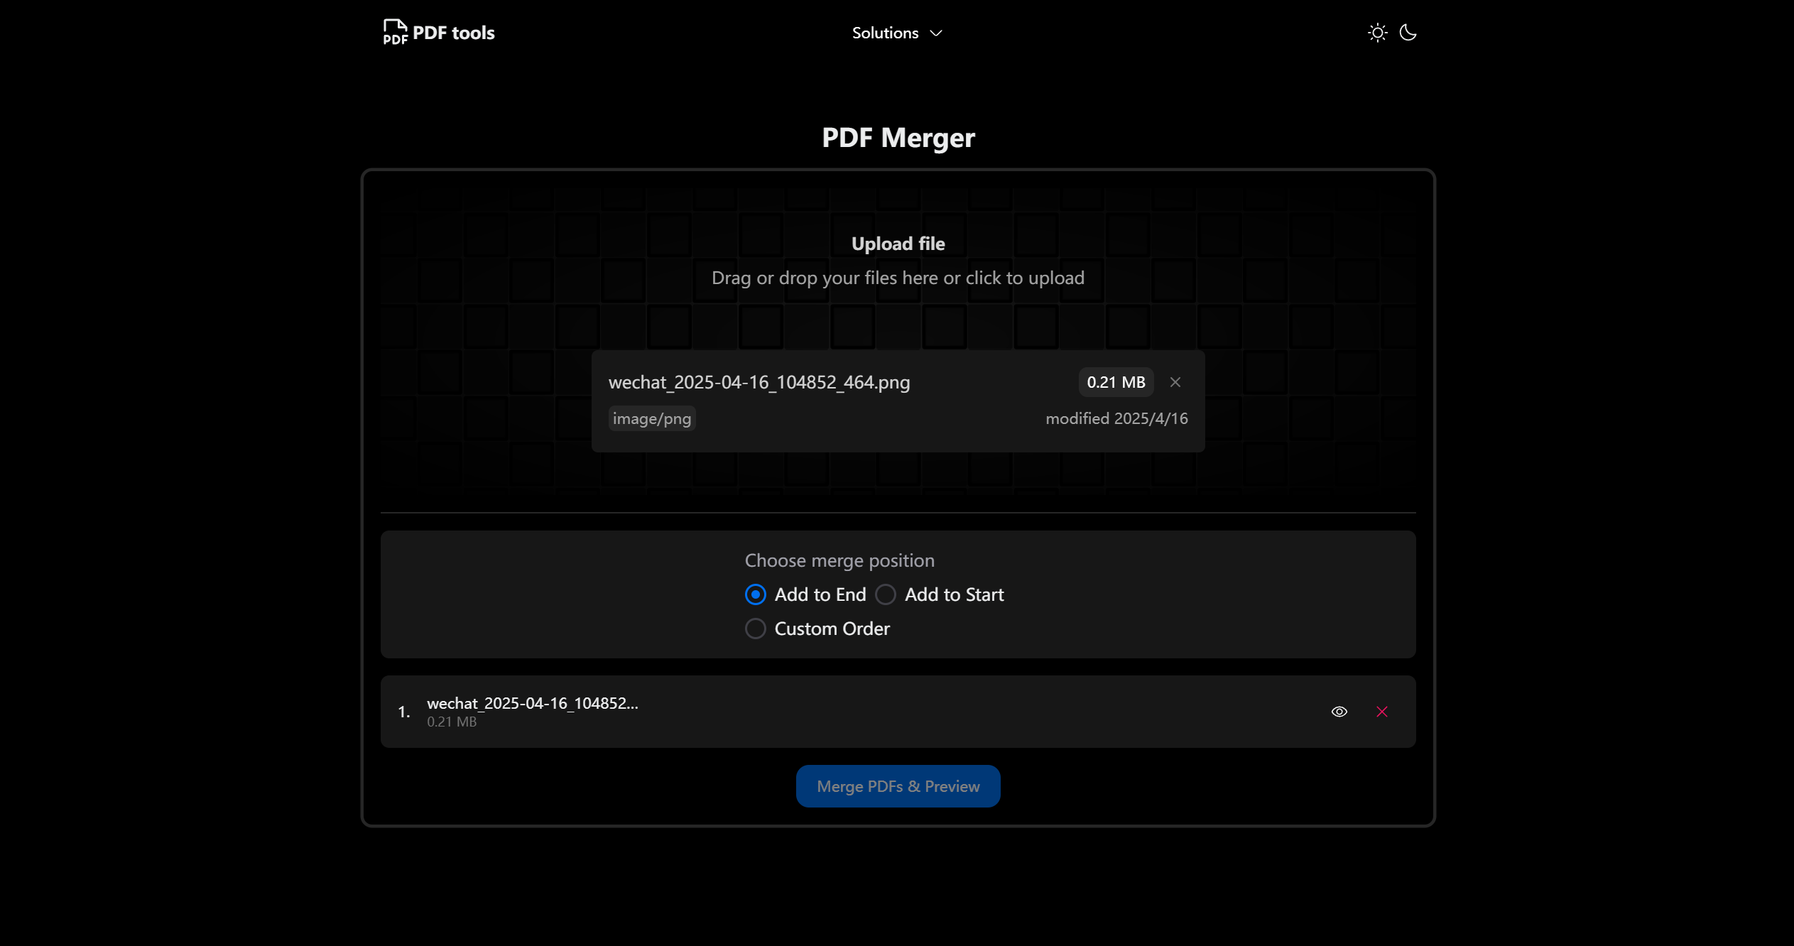Select the Custom Order radio button
The width and height of the screenshot is (1794, 946).
pos(755,629)
